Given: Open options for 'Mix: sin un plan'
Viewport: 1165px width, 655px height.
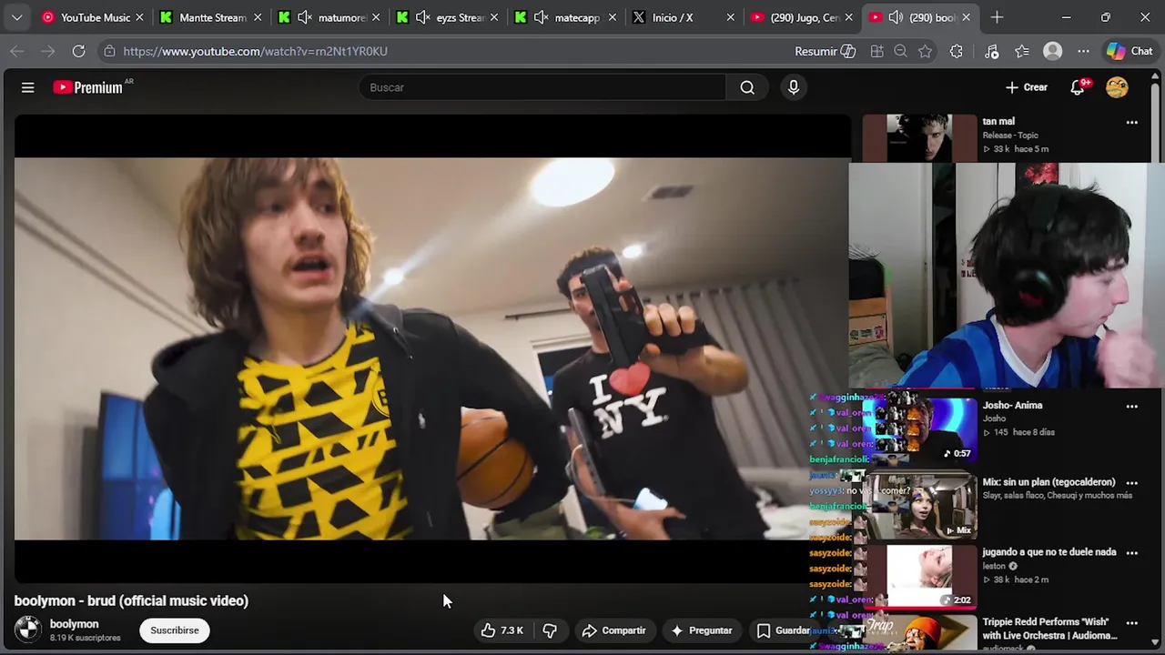Looking at the screenshot, I should [x=1132, y=483].
